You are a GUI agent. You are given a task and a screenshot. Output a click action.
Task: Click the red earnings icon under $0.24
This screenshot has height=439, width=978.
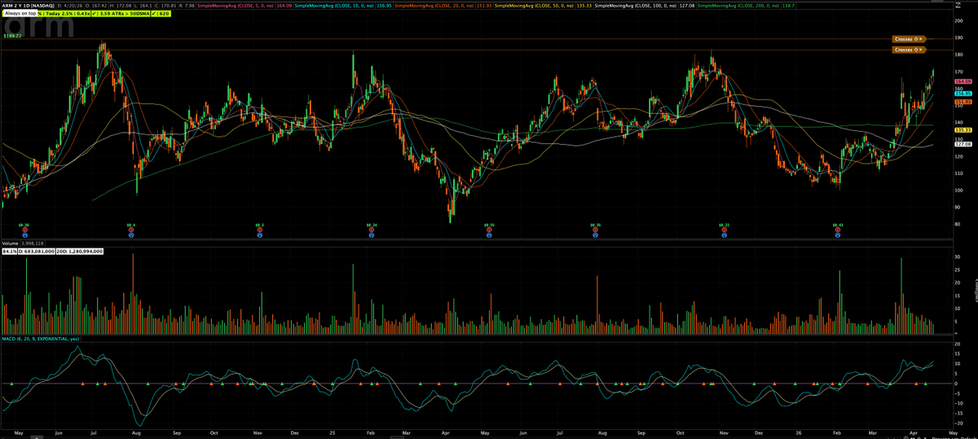pos(371,230)
